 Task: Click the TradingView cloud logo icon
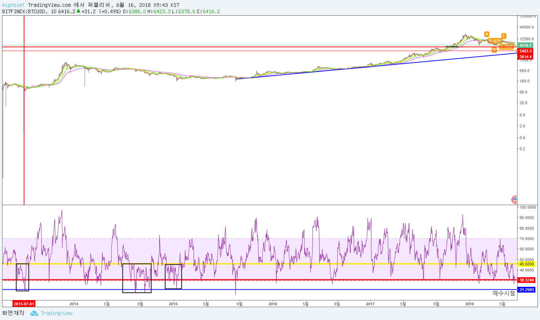pos(34,313)
